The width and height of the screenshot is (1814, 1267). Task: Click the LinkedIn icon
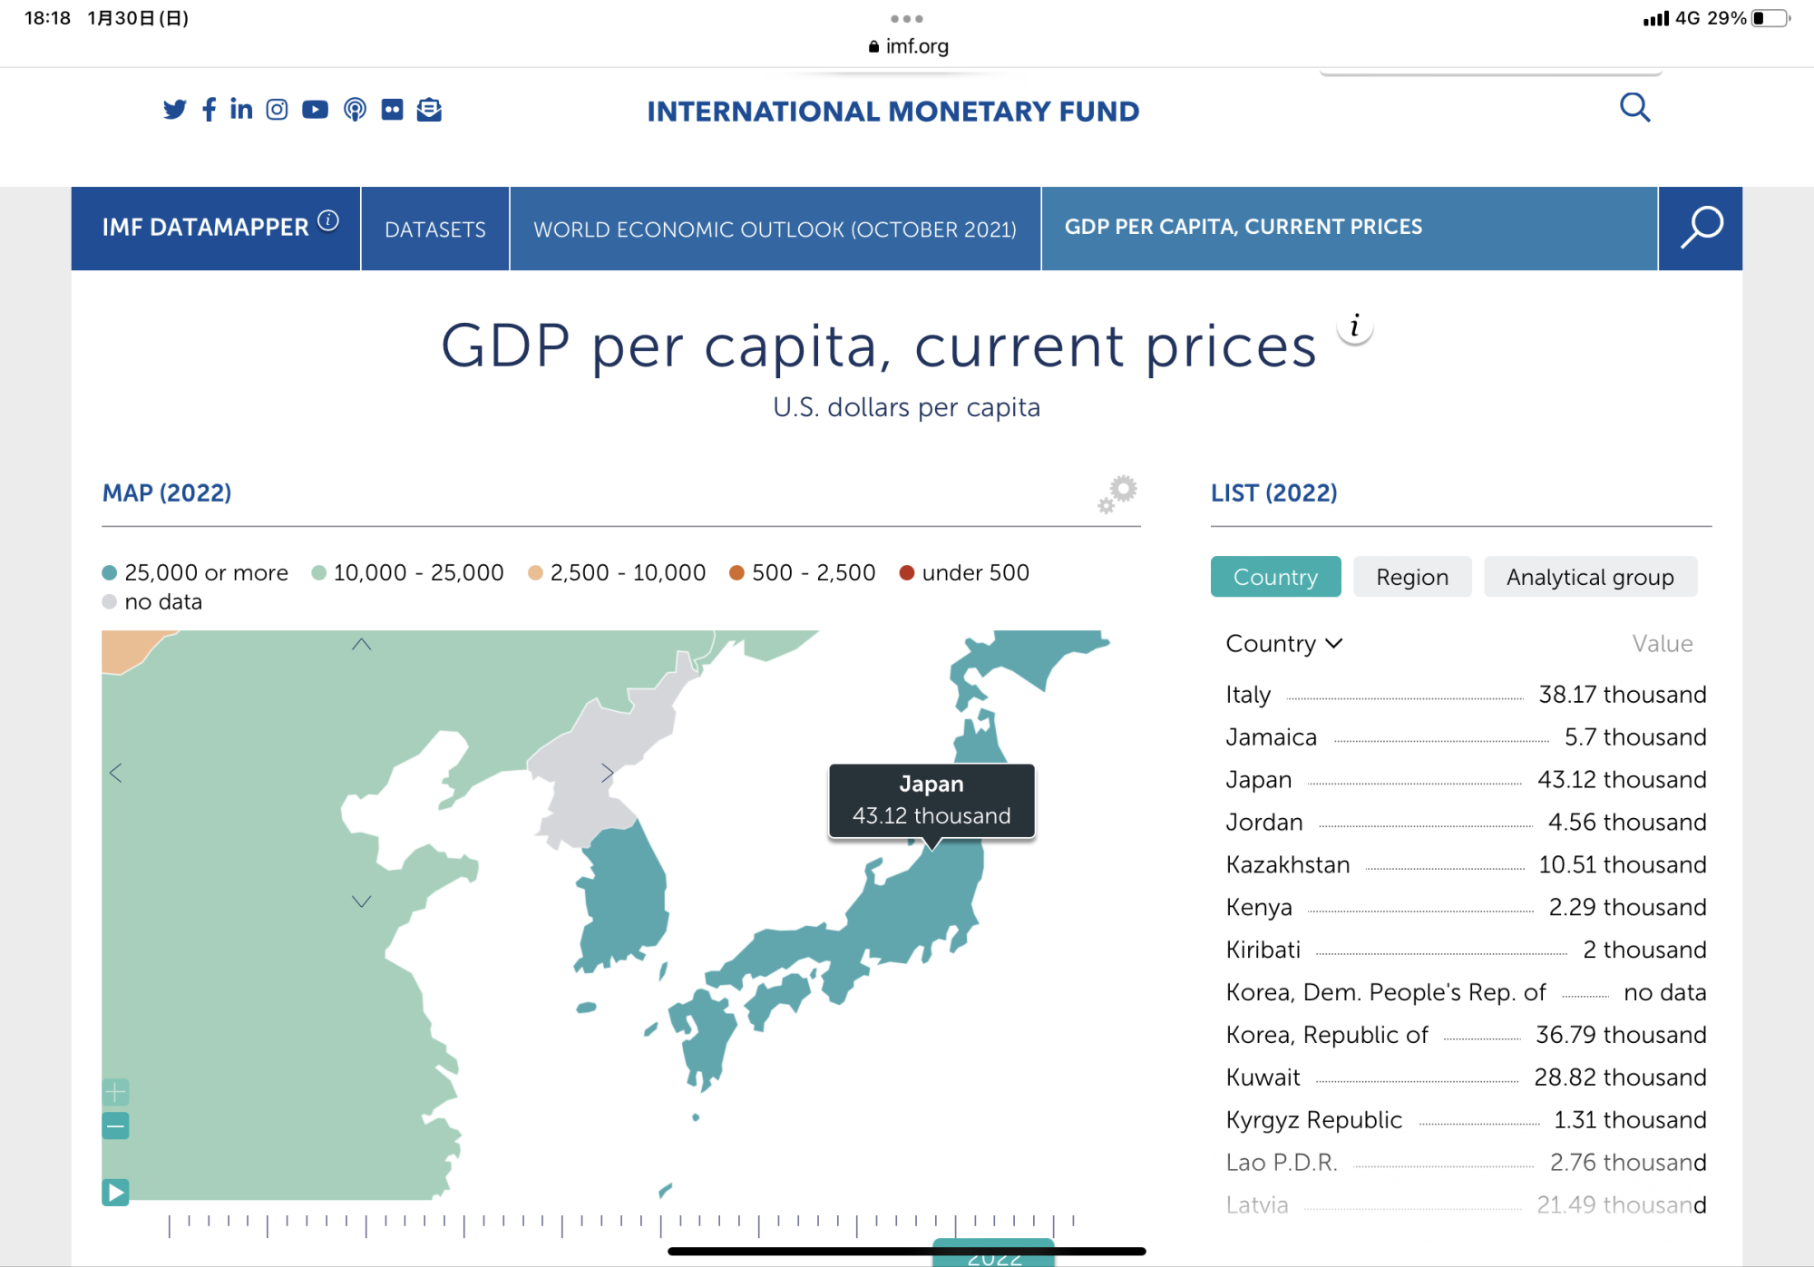(241, 110)
